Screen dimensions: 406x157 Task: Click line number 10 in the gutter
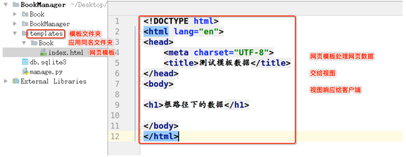pyautogui.click(x=115, y=115)
